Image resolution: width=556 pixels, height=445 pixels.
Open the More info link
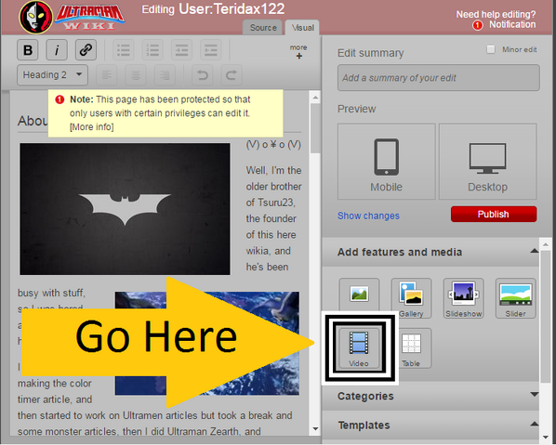point(92,127)
